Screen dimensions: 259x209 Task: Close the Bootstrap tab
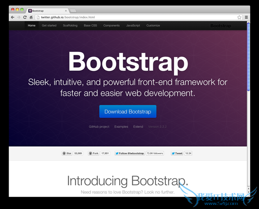[66, 11]
